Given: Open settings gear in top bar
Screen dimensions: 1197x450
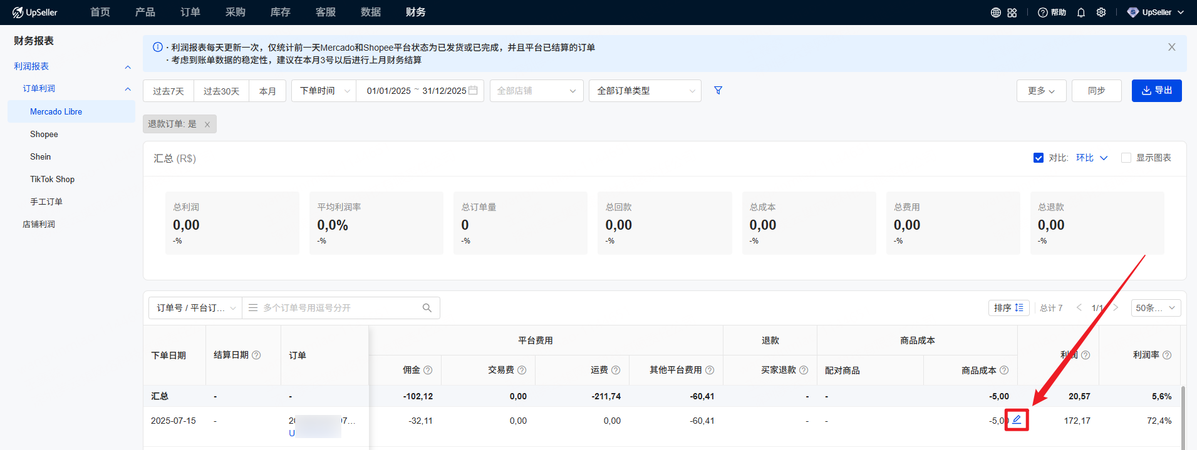Looking at the screenshot, I should 1101,13.
